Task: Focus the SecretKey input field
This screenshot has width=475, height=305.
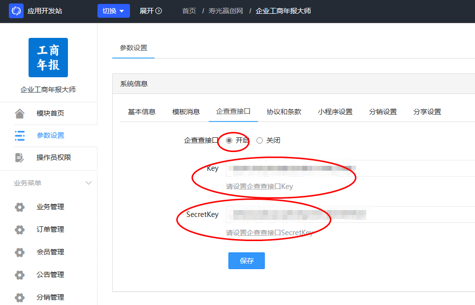Action: (x=350, y=214)
